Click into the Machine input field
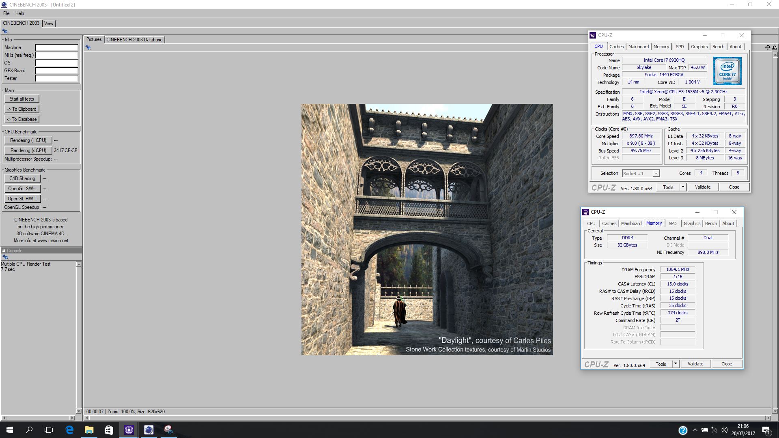 pyautogui.click(x=56, y=47)
